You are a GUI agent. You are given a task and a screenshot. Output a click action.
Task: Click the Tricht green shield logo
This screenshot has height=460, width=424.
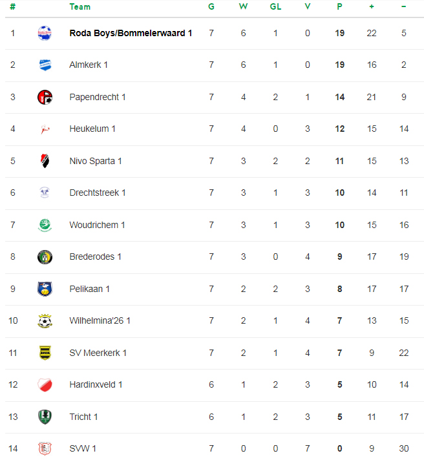44,417
